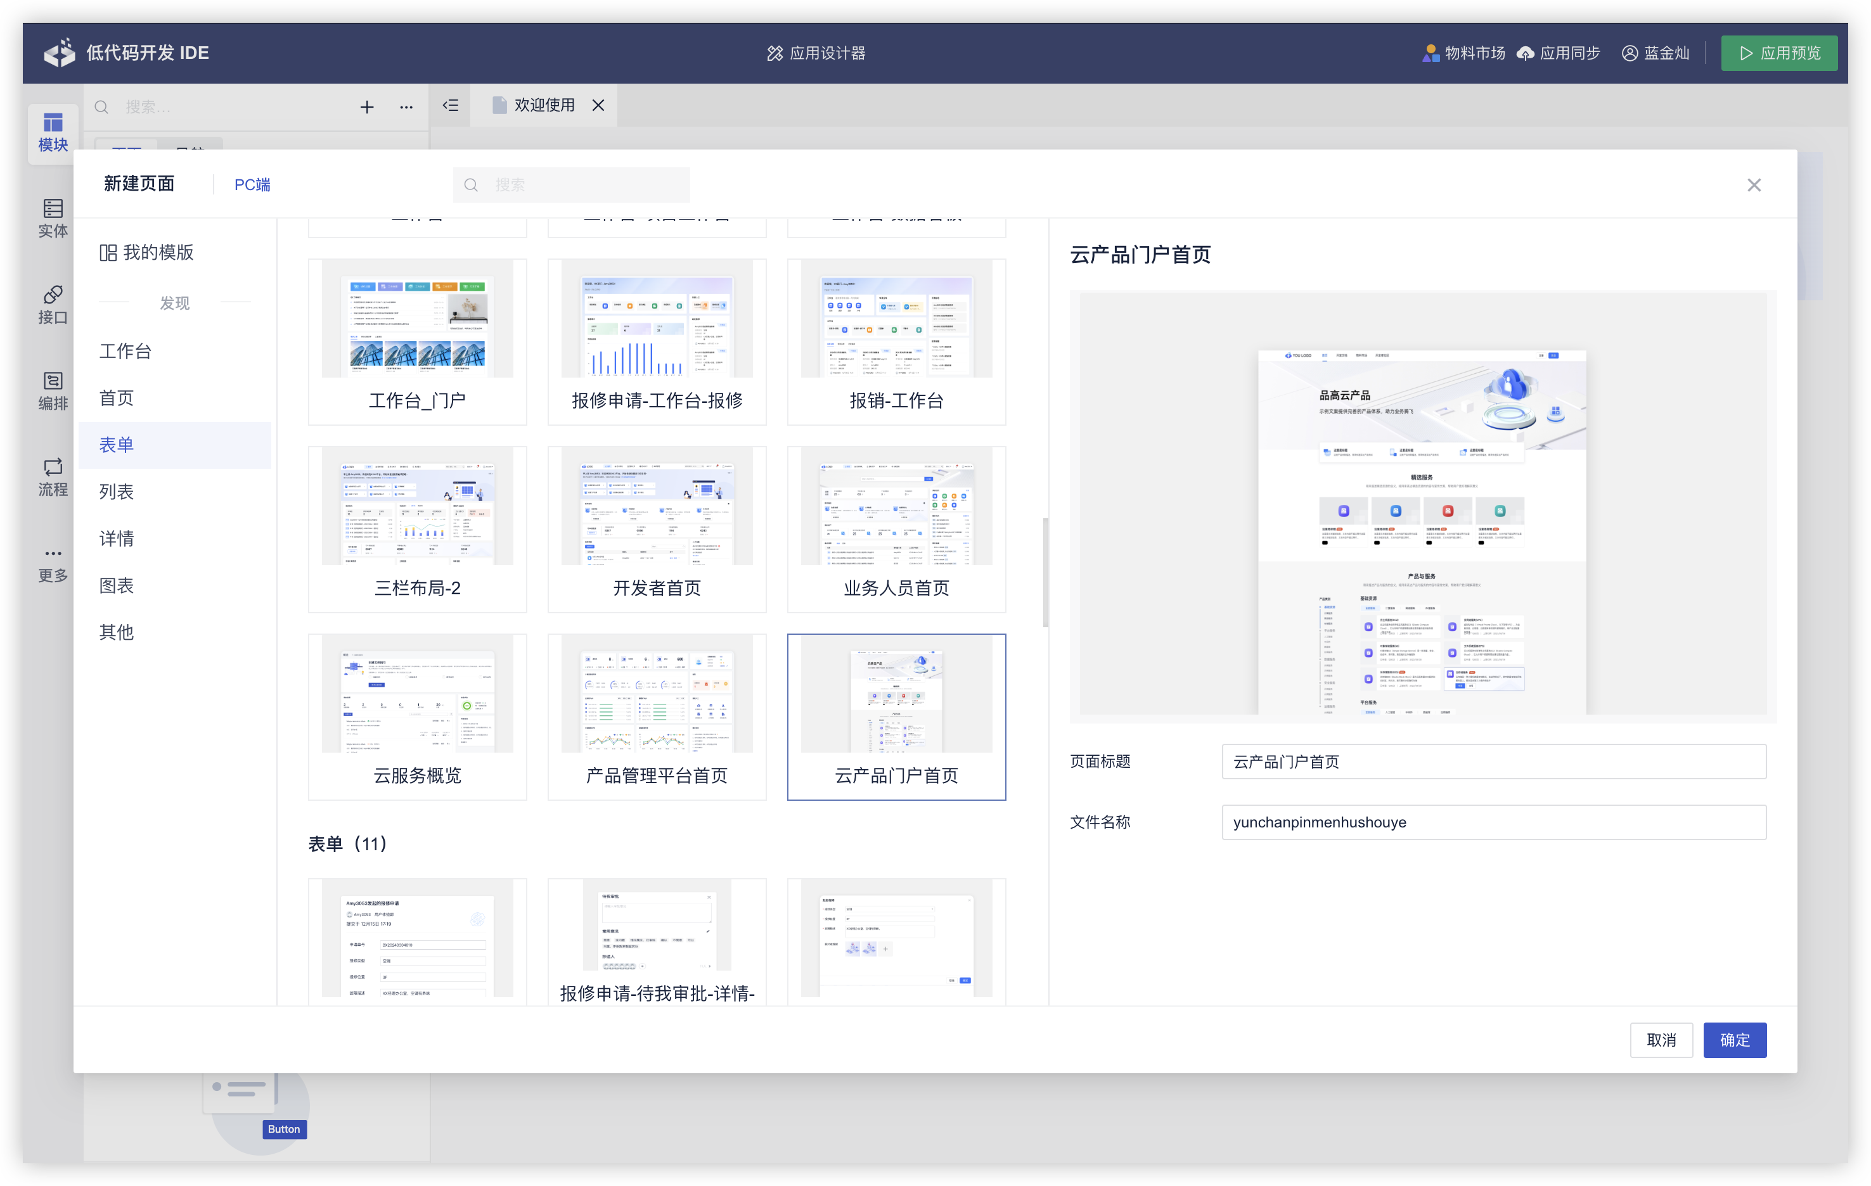Image resolution: width=1871 pixels, height=1186 pixels.
Task: Select the 工作台 category
Action: [x=125, y=351]
